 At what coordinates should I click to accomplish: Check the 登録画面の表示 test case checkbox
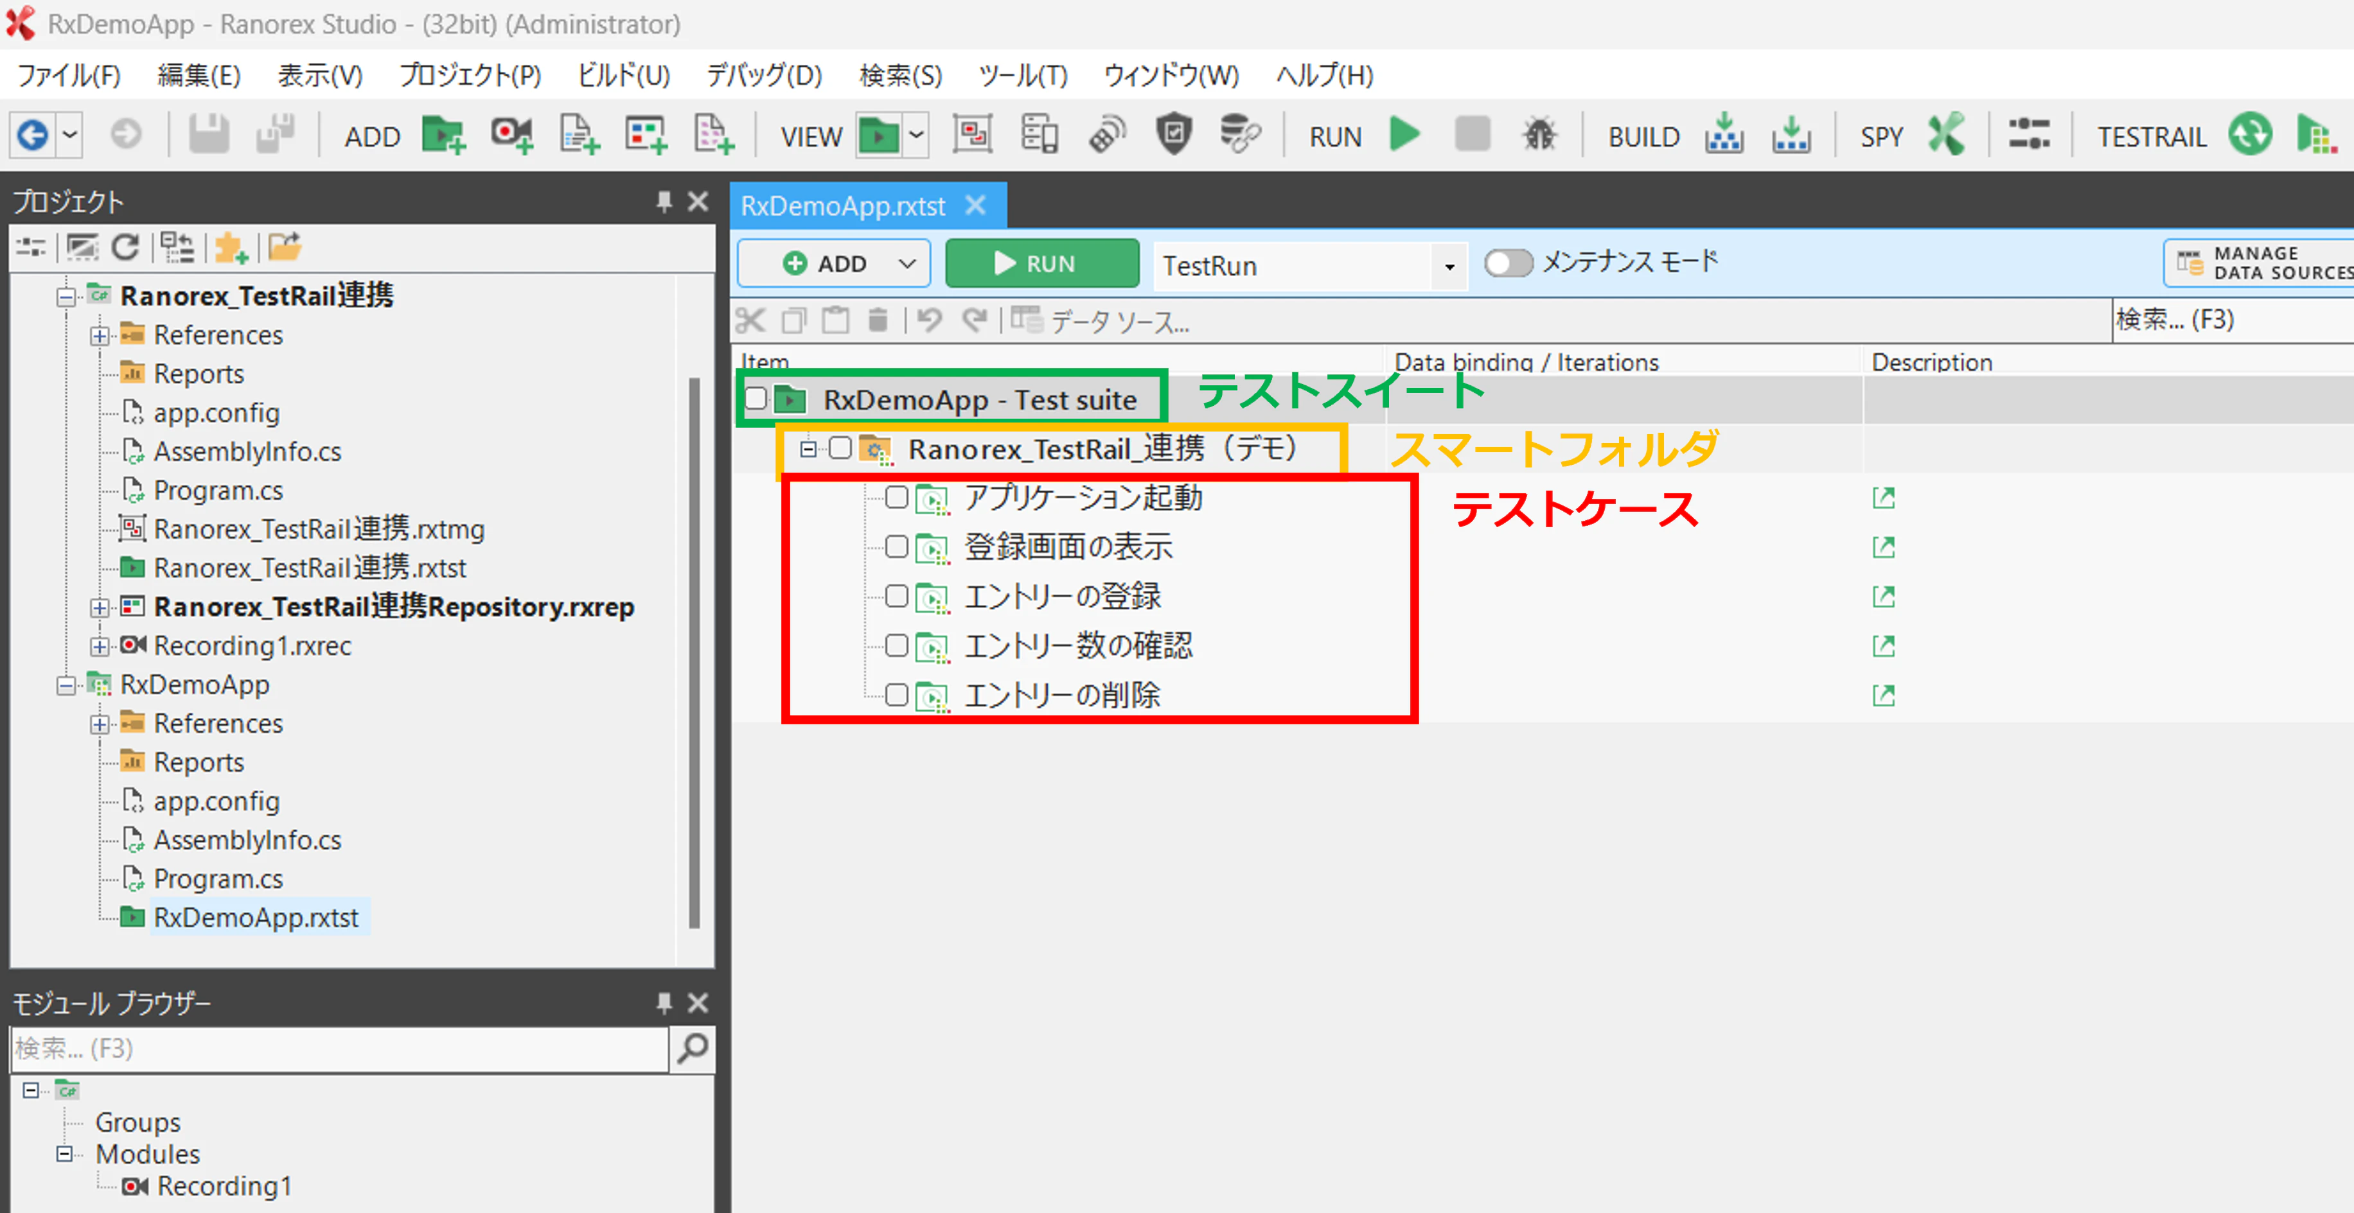click(x=896, y=547)
